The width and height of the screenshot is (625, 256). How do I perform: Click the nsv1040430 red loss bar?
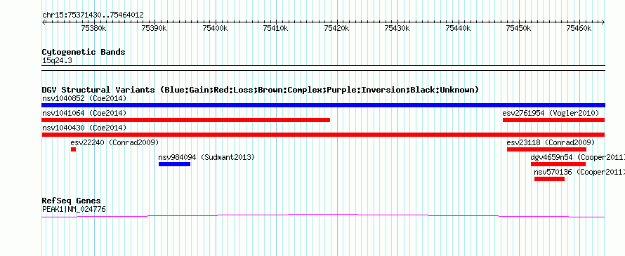(x=323, y=135)
